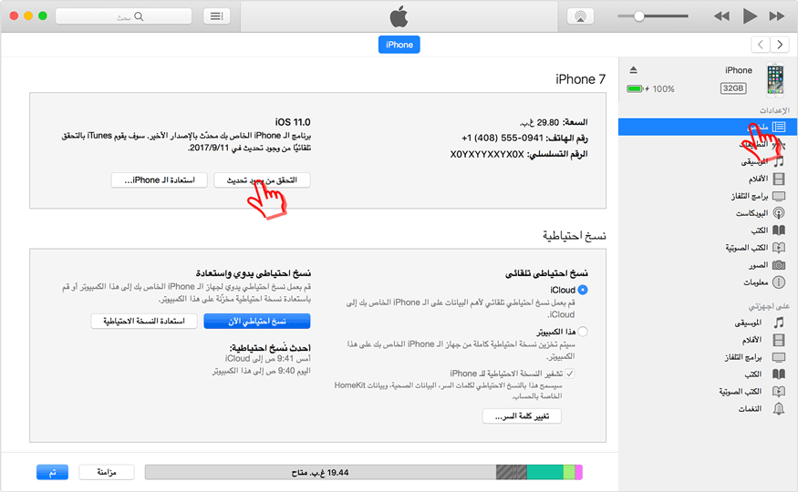The image size is (798, 492).
Task: Click the serial number X0YXYYXXYX0X
Action: (x=486, y=154)
